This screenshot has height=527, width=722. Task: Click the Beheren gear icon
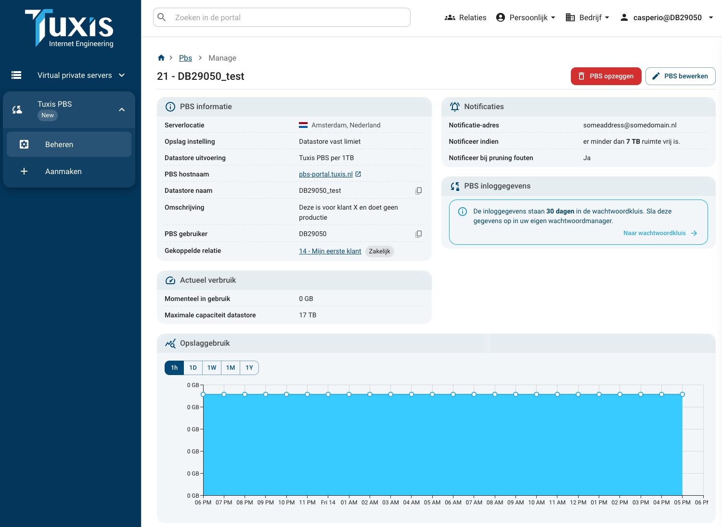pyautogui.click(x=24, y=144)
